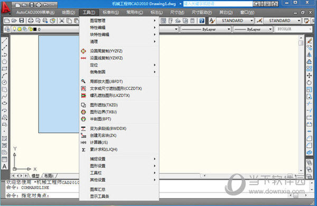Image resolution: width=317 pixels, height=206 pixels.
Task: Open the text style STANDARD dropdown
Action: point(251,21)
